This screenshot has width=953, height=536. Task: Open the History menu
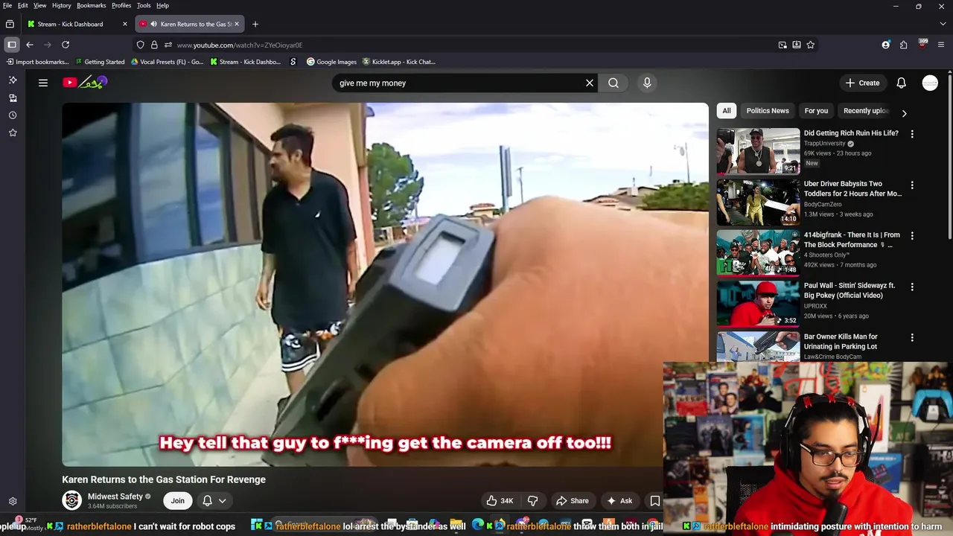point(62,5)
